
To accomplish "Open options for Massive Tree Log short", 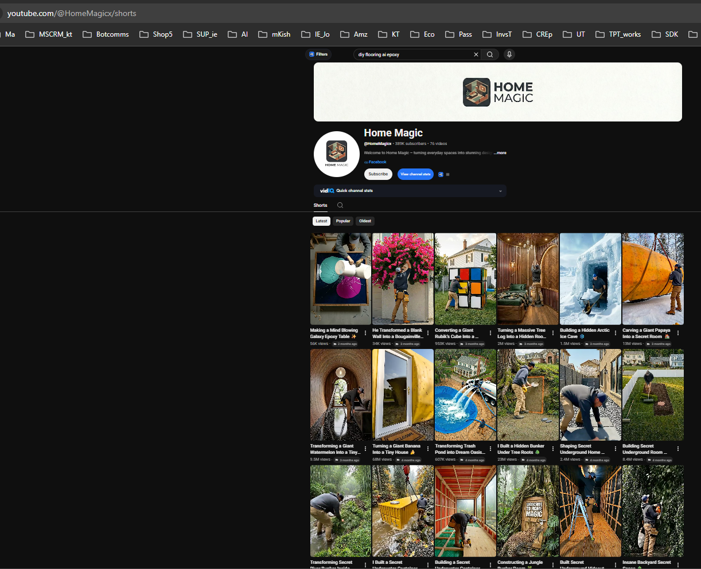I will point(553,333).
